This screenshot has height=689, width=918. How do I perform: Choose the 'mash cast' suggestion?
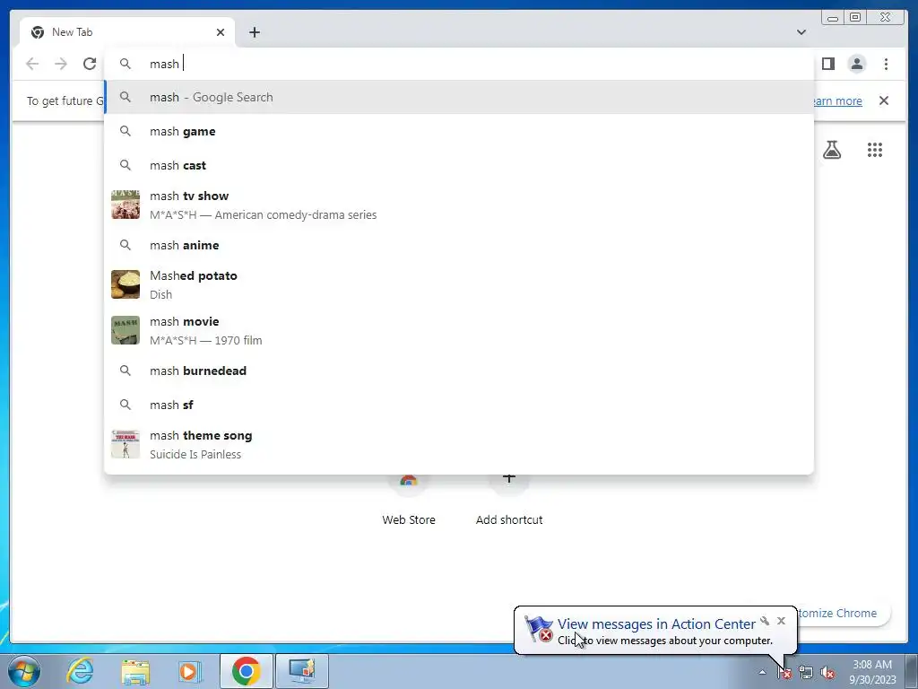pos(459,165)
